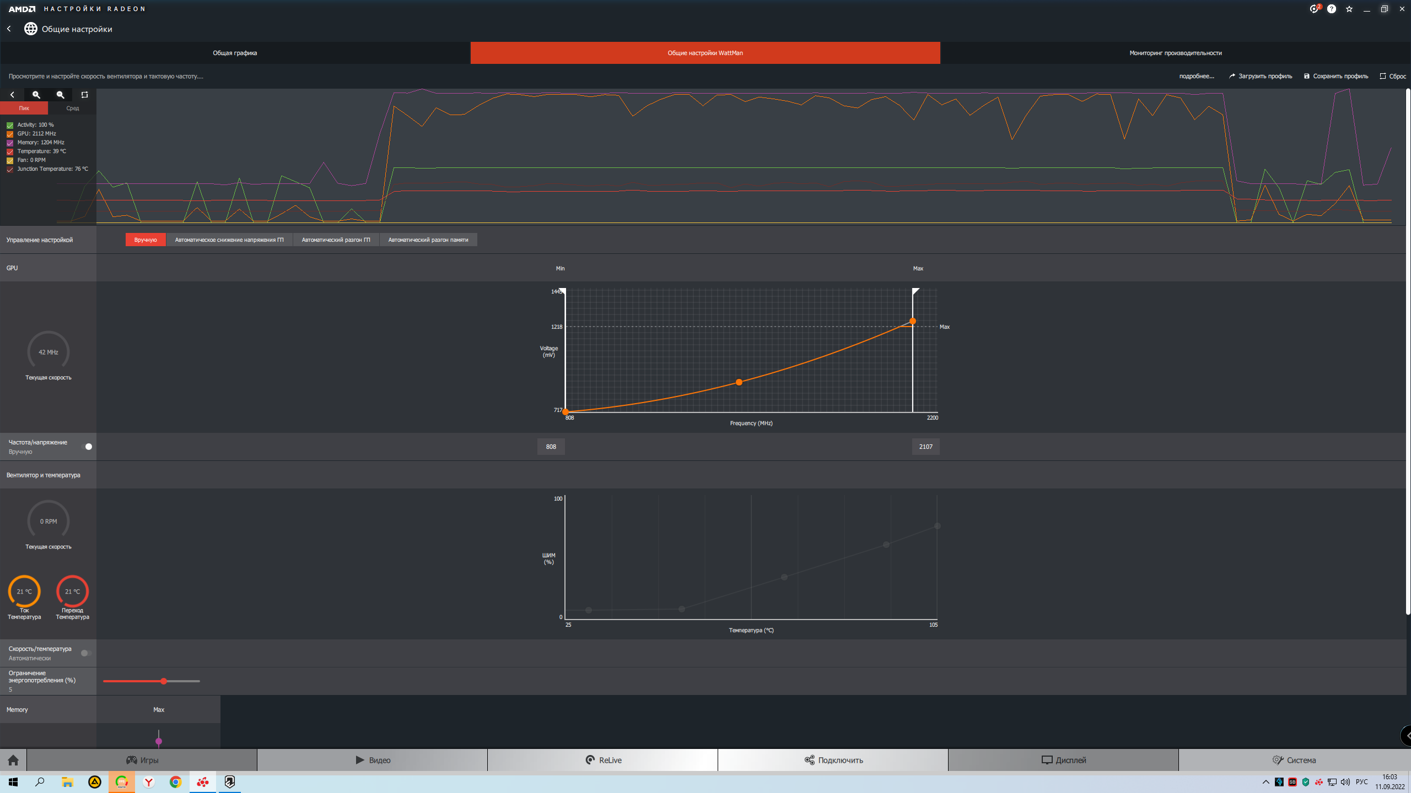Screen dimensions: 1411x793
Task: Switch to the Сред graph tab
Action: (72, 108)
